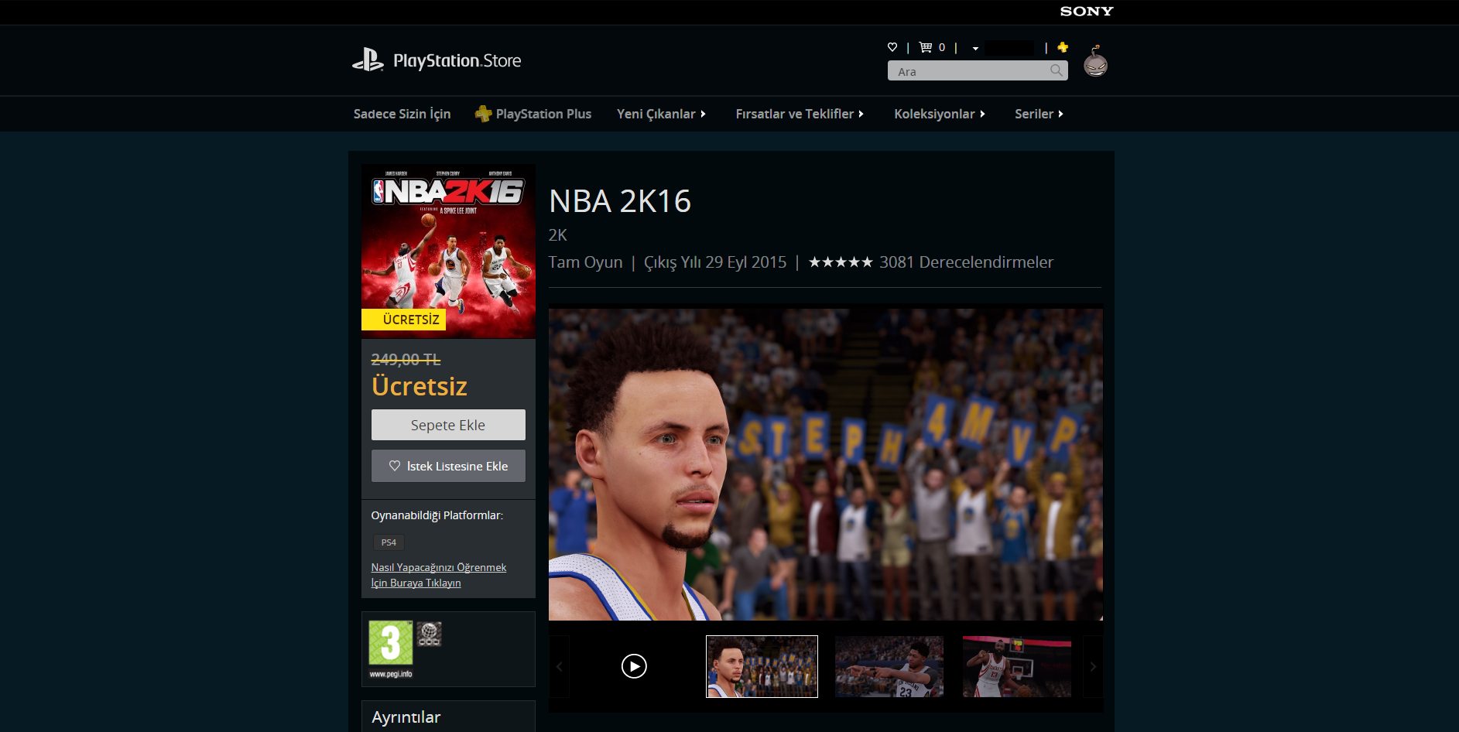Click the PEGI 3 age rating icon
The width and height of the screenshot is (1459, 732).
tap(390, 643)
